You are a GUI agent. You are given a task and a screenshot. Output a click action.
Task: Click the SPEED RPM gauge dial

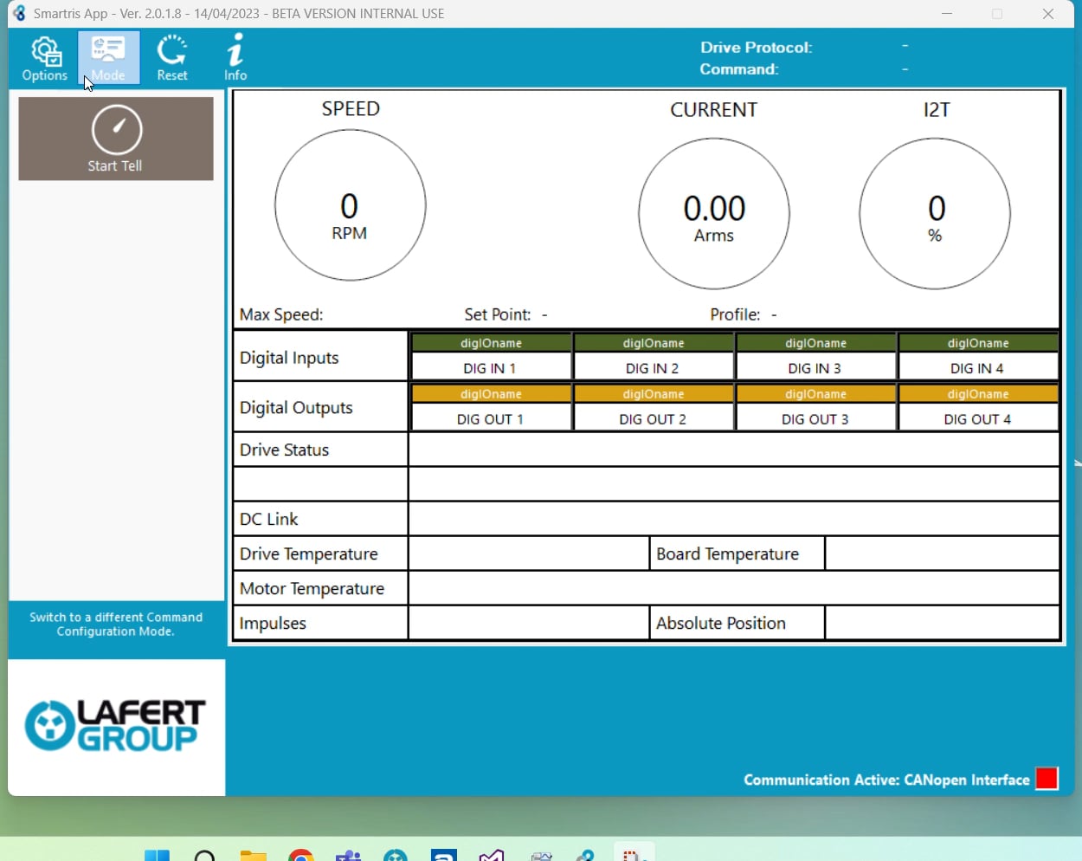351,205
